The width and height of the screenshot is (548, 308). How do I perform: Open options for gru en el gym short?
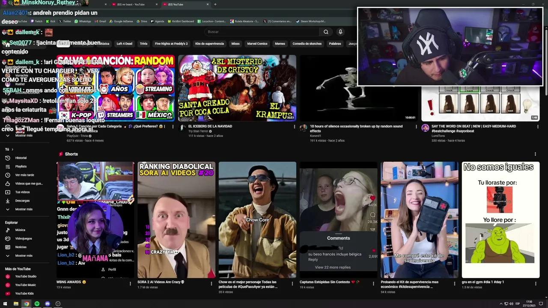coord(535,283)
